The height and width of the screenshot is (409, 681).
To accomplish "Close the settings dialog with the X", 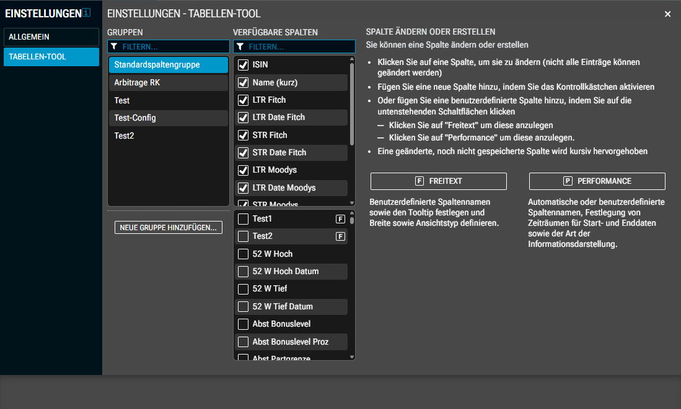I will [x=667, y=14].
